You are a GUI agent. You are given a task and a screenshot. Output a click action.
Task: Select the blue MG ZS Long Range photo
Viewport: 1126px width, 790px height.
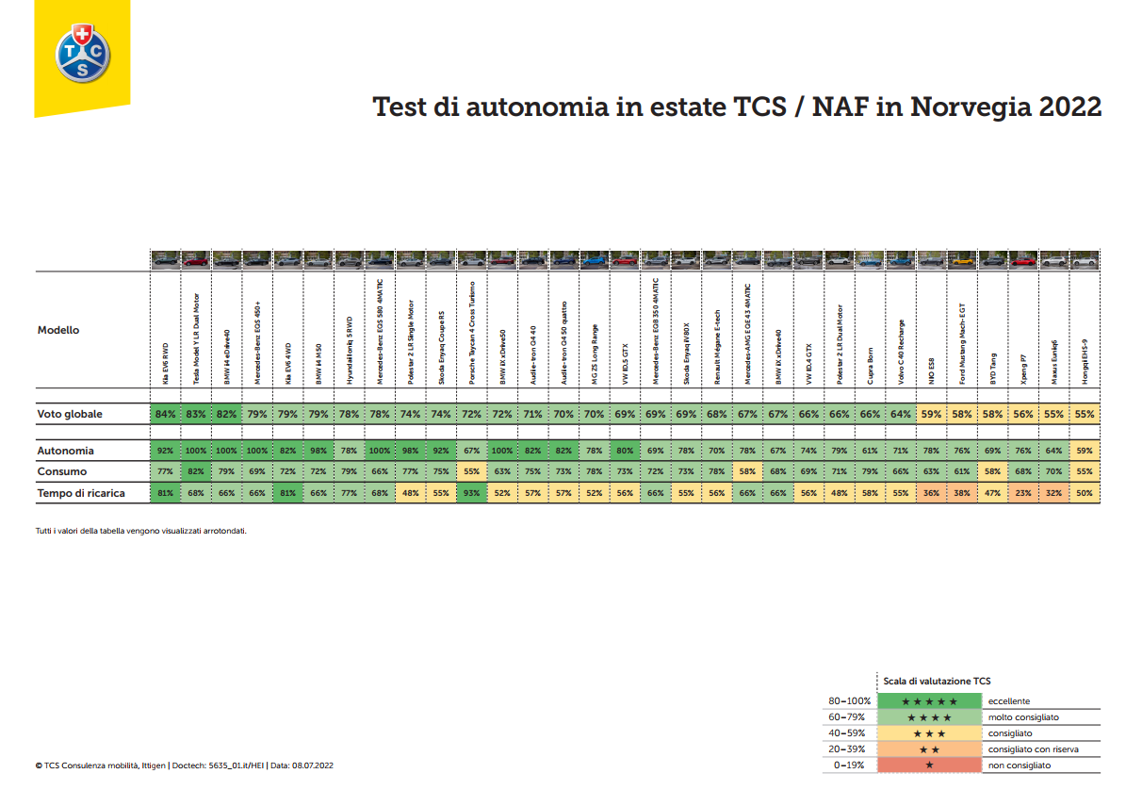[x=595, y=260]
